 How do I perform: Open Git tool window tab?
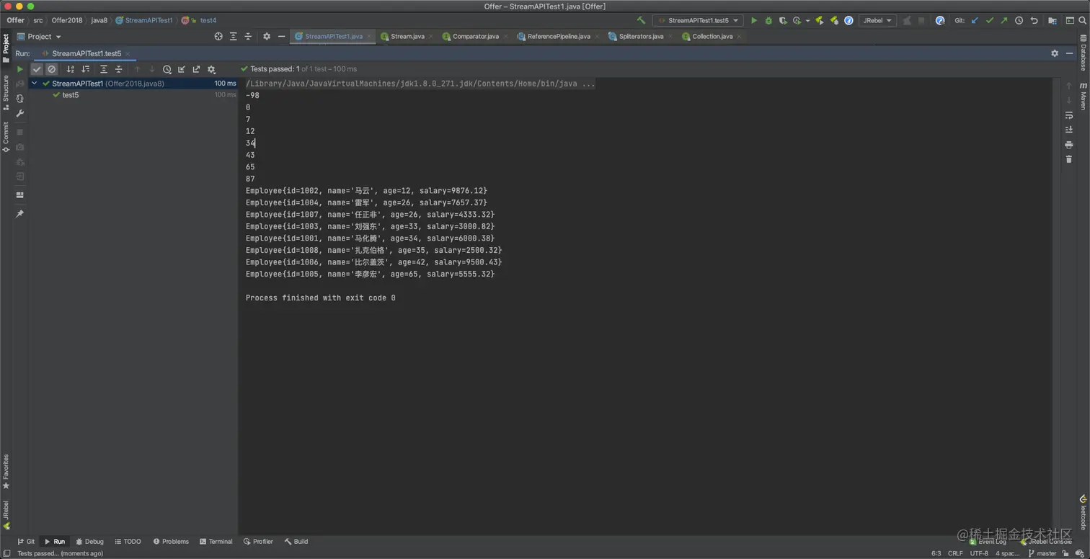pyautogui.click(x=26, y=542)
